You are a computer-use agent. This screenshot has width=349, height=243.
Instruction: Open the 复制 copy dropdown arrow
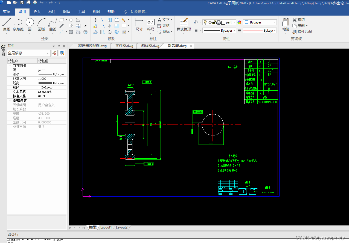click(307, 26)
